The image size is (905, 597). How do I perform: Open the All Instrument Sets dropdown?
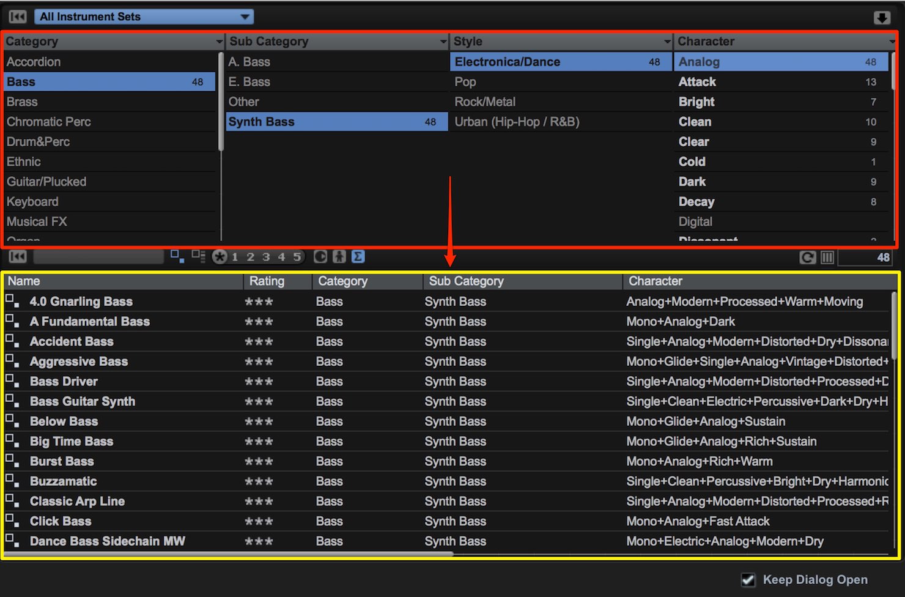click(144, 17)
